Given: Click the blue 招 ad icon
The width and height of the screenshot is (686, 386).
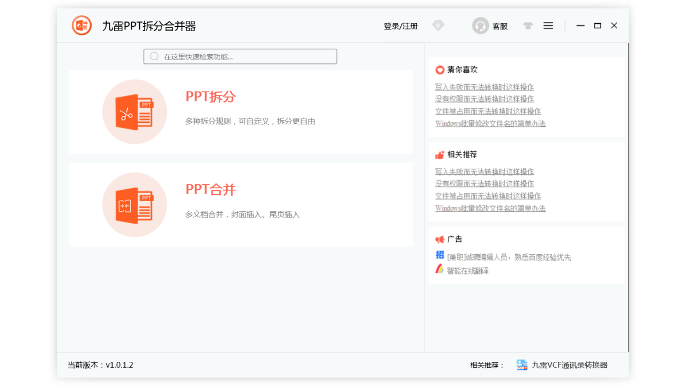Looking at the screenshot, I should (440, 255).
